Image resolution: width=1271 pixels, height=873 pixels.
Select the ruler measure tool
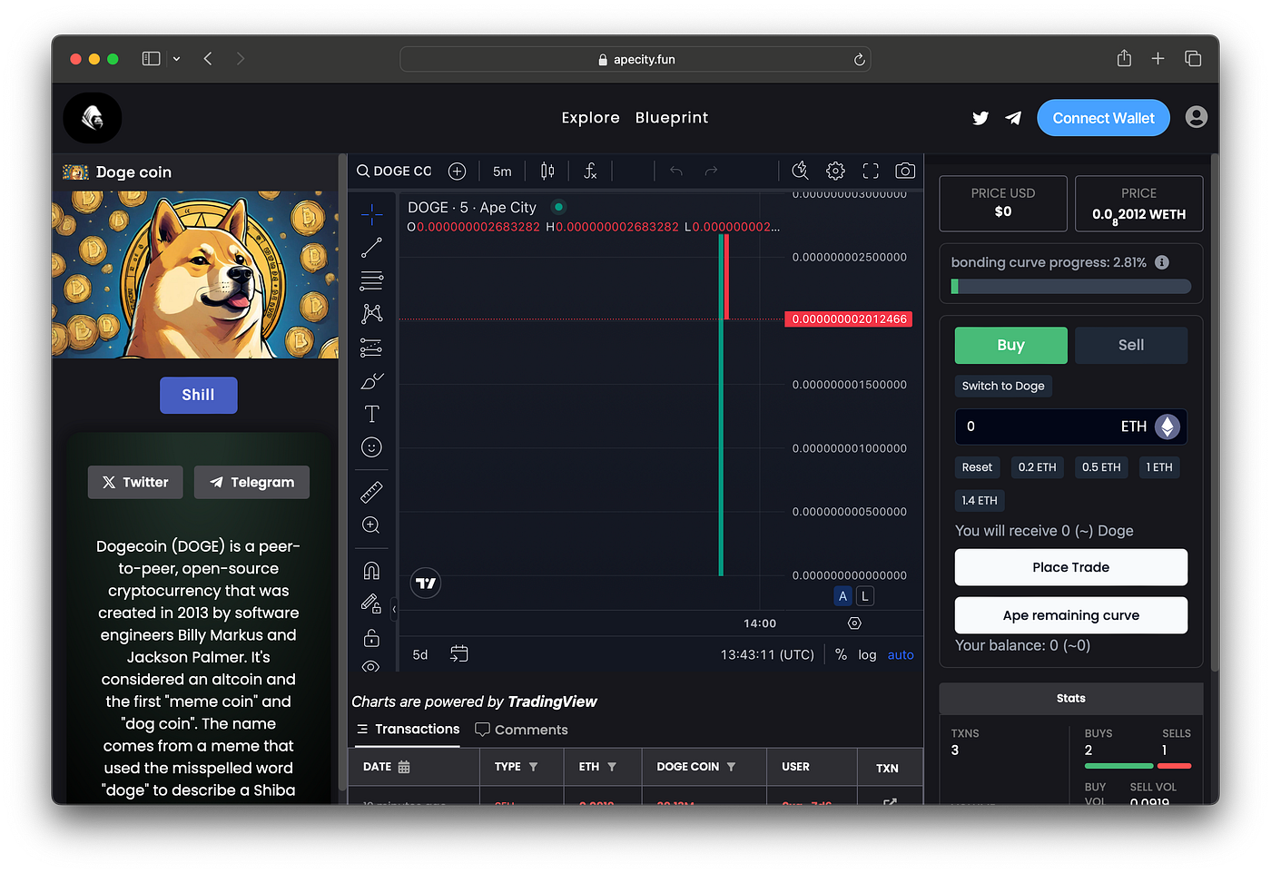coord(371,492)
